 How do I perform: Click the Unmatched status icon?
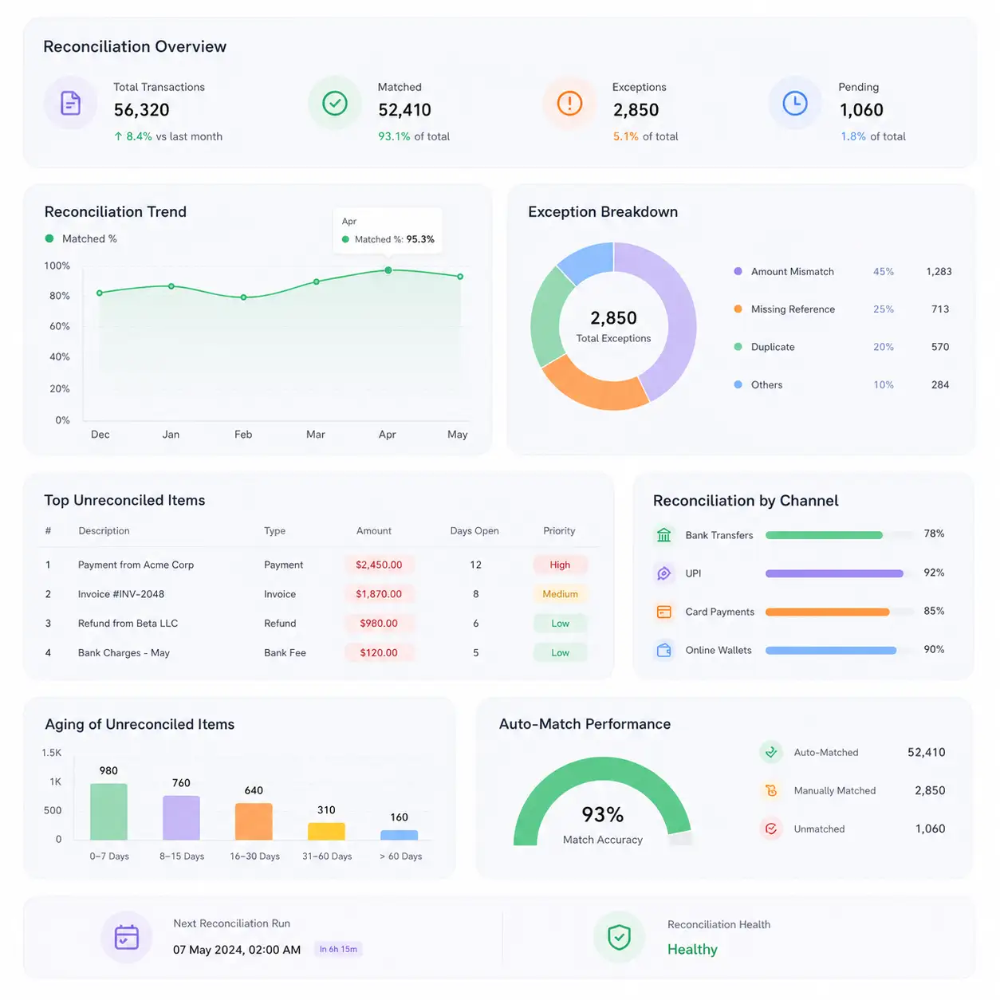[x=770, y=829]
